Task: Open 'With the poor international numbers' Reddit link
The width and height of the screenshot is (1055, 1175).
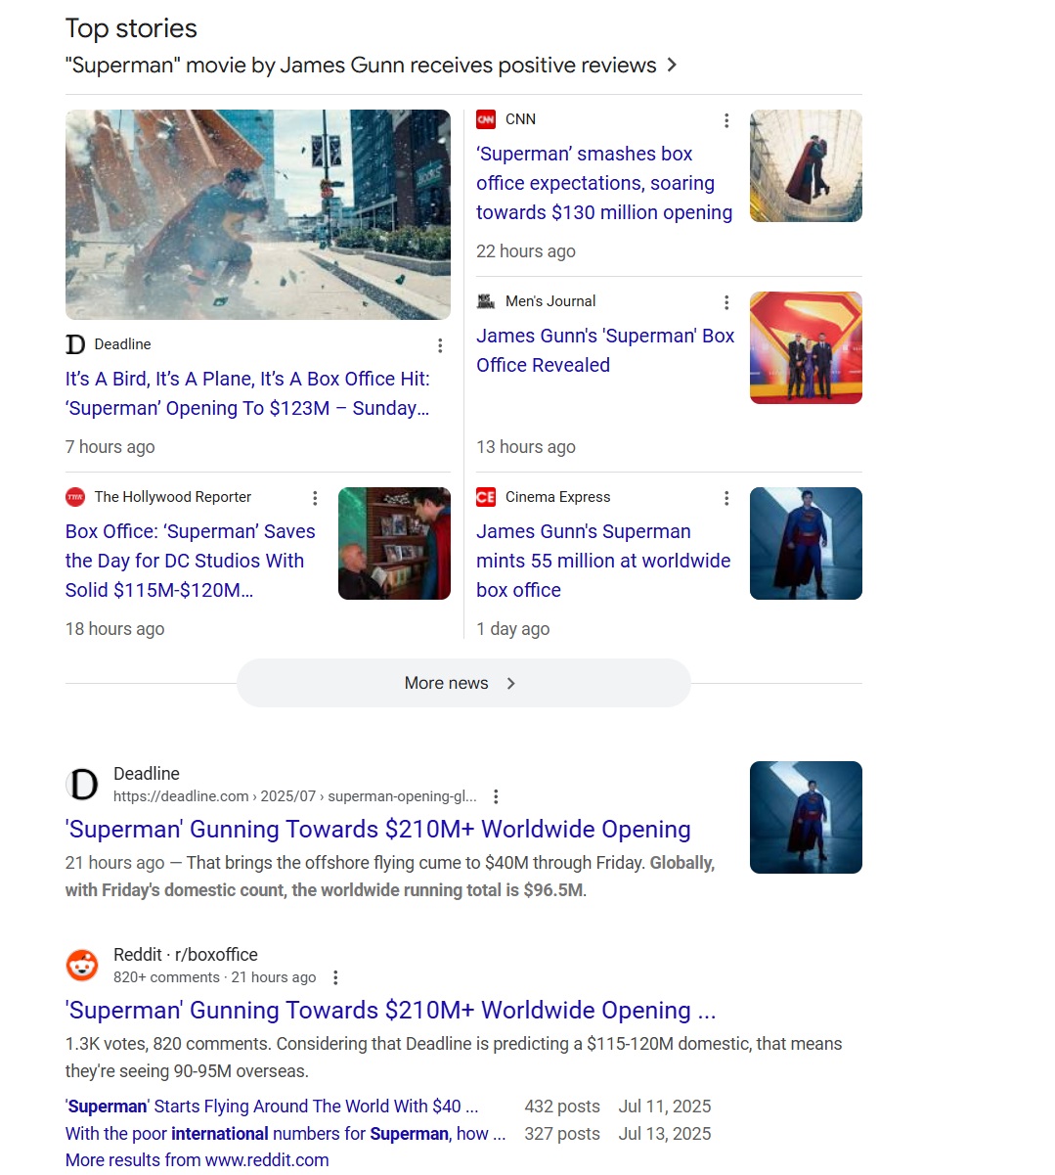Action: tap(286, 1134)
